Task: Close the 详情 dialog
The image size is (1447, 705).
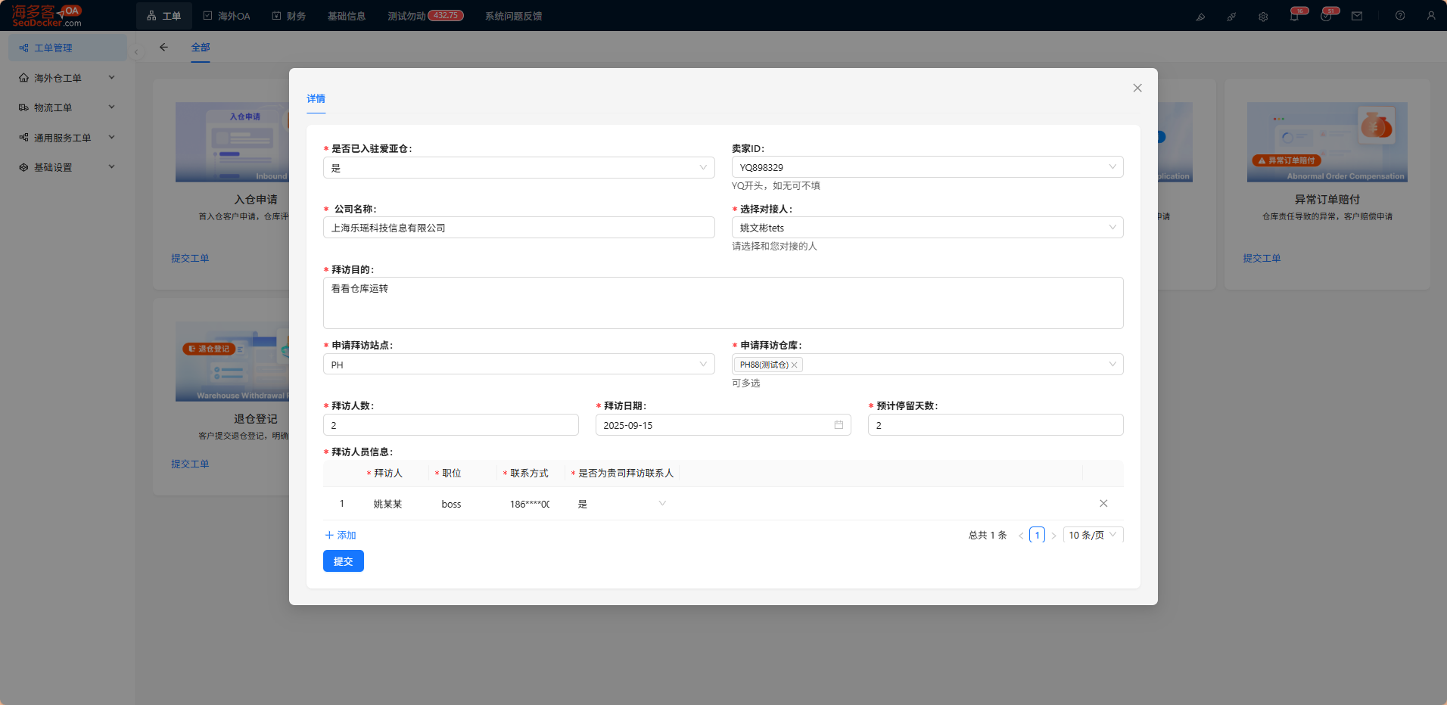Action: pyautogui.click(x=1137, y=89)
